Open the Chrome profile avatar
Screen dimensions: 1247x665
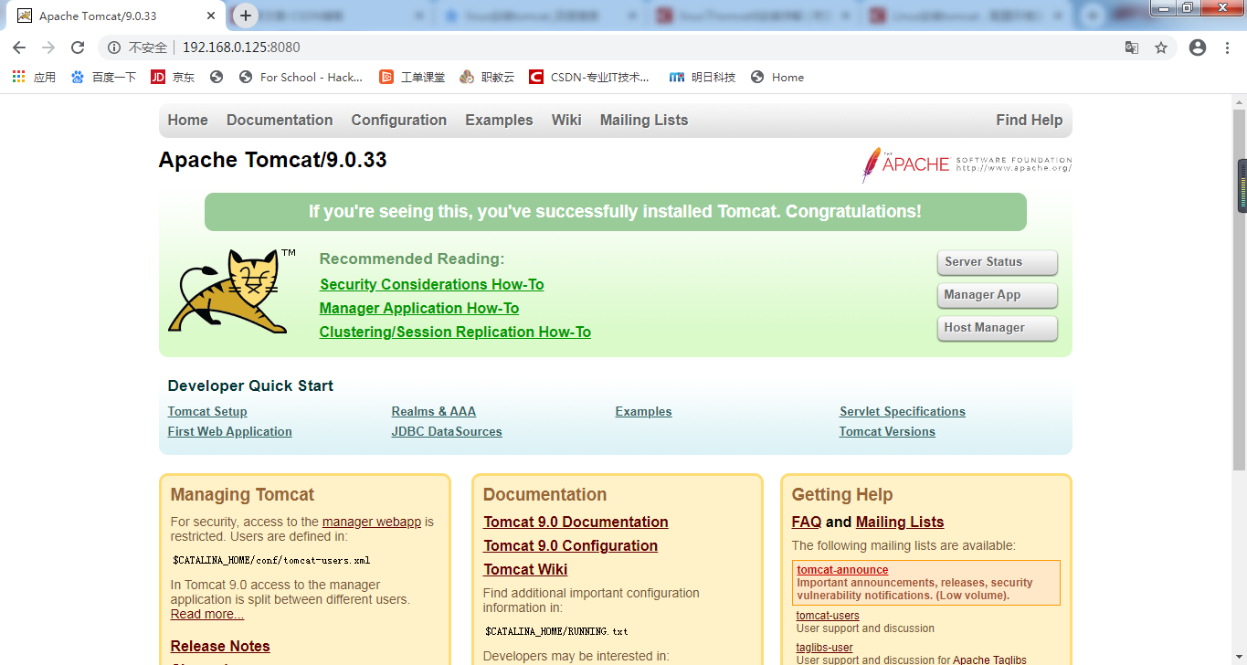coord(1198,47)
